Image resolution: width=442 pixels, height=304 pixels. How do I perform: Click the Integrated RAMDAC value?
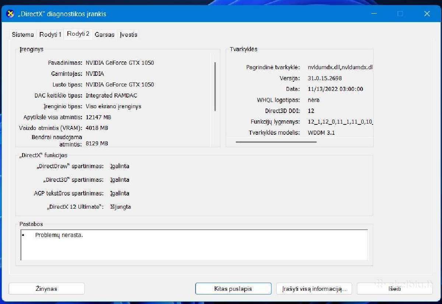point(111,95)
